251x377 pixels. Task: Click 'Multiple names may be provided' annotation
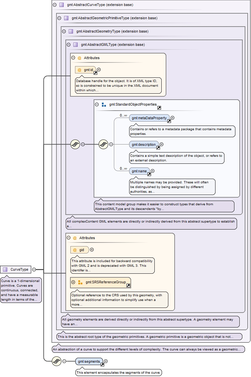(172, 187)
